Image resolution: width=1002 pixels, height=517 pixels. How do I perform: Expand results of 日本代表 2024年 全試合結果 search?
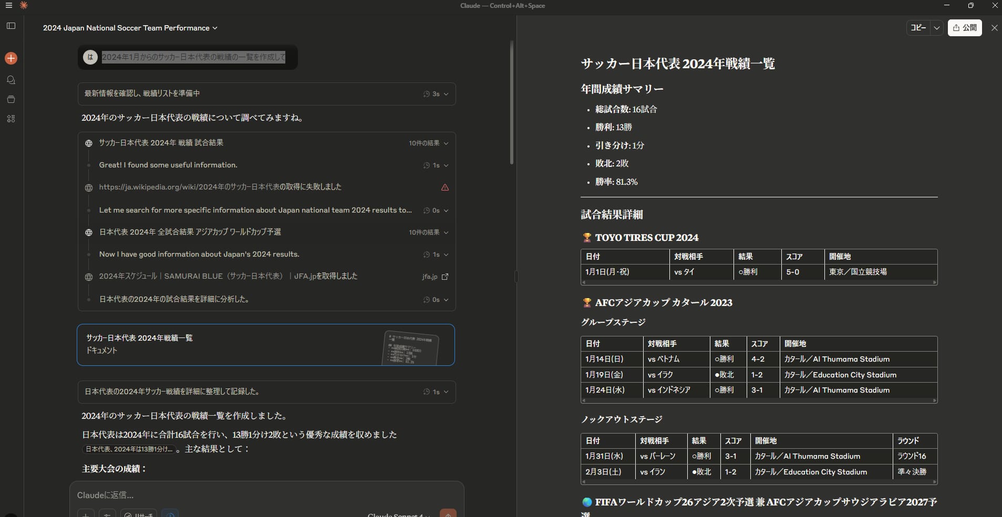tap(429, 233)
